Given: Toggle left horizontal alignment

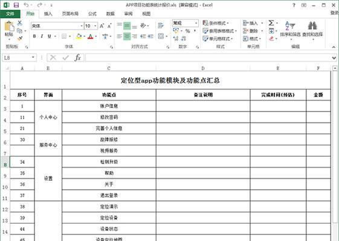Looking at the screenshot, I should pos(120,36).
